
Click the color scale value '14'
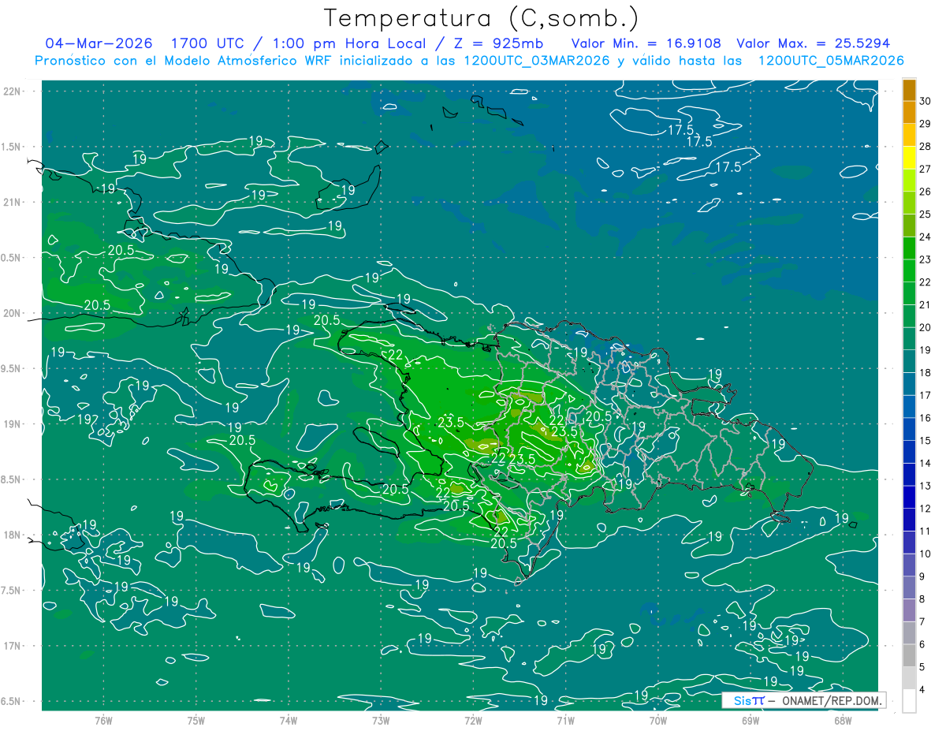[x=926, y=463]
